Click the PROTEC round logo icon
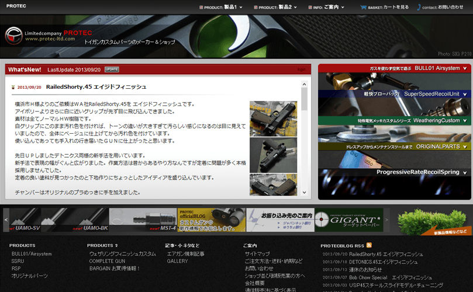The image size is (473, 292). pos(14,36)
